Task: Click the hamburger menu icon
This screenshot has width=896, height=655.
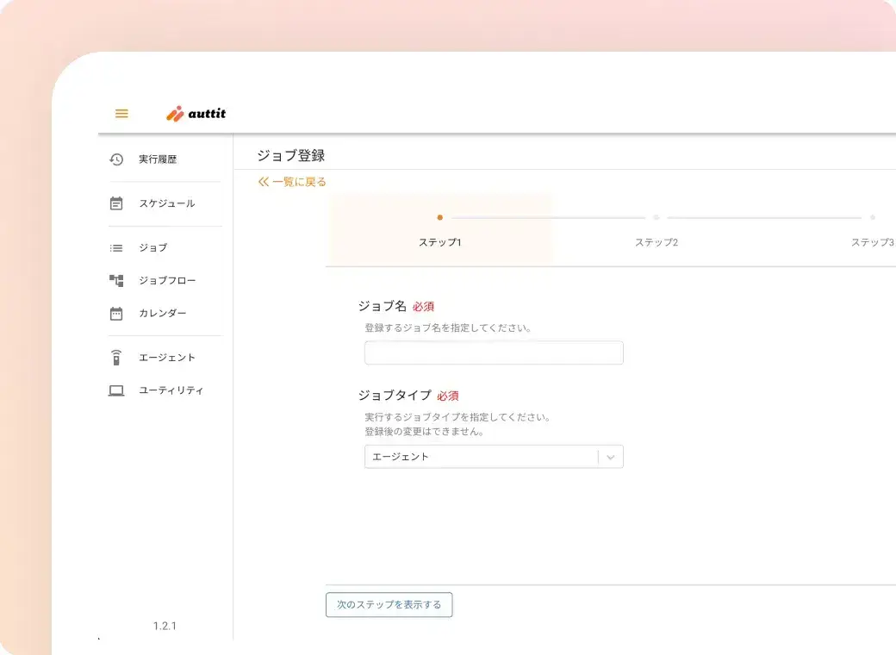Action: 121,114
